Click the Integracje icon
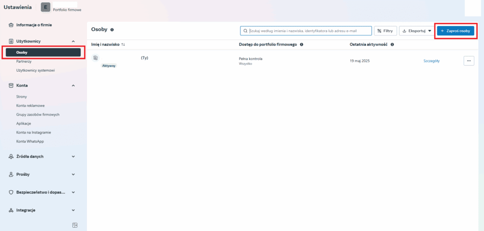 coord(11,210)
